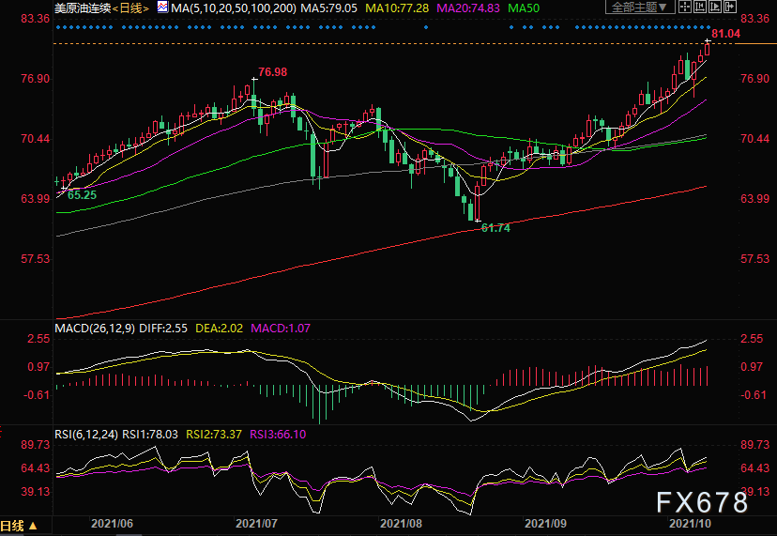Select the MA(5,10,20,50,100,200) indicator label
The height and width of the screenshot is (536, 777).
(234, 8)
